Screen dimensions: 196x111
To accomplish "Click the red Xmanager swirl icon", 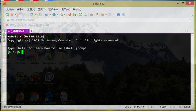I will tap(70, 15).
